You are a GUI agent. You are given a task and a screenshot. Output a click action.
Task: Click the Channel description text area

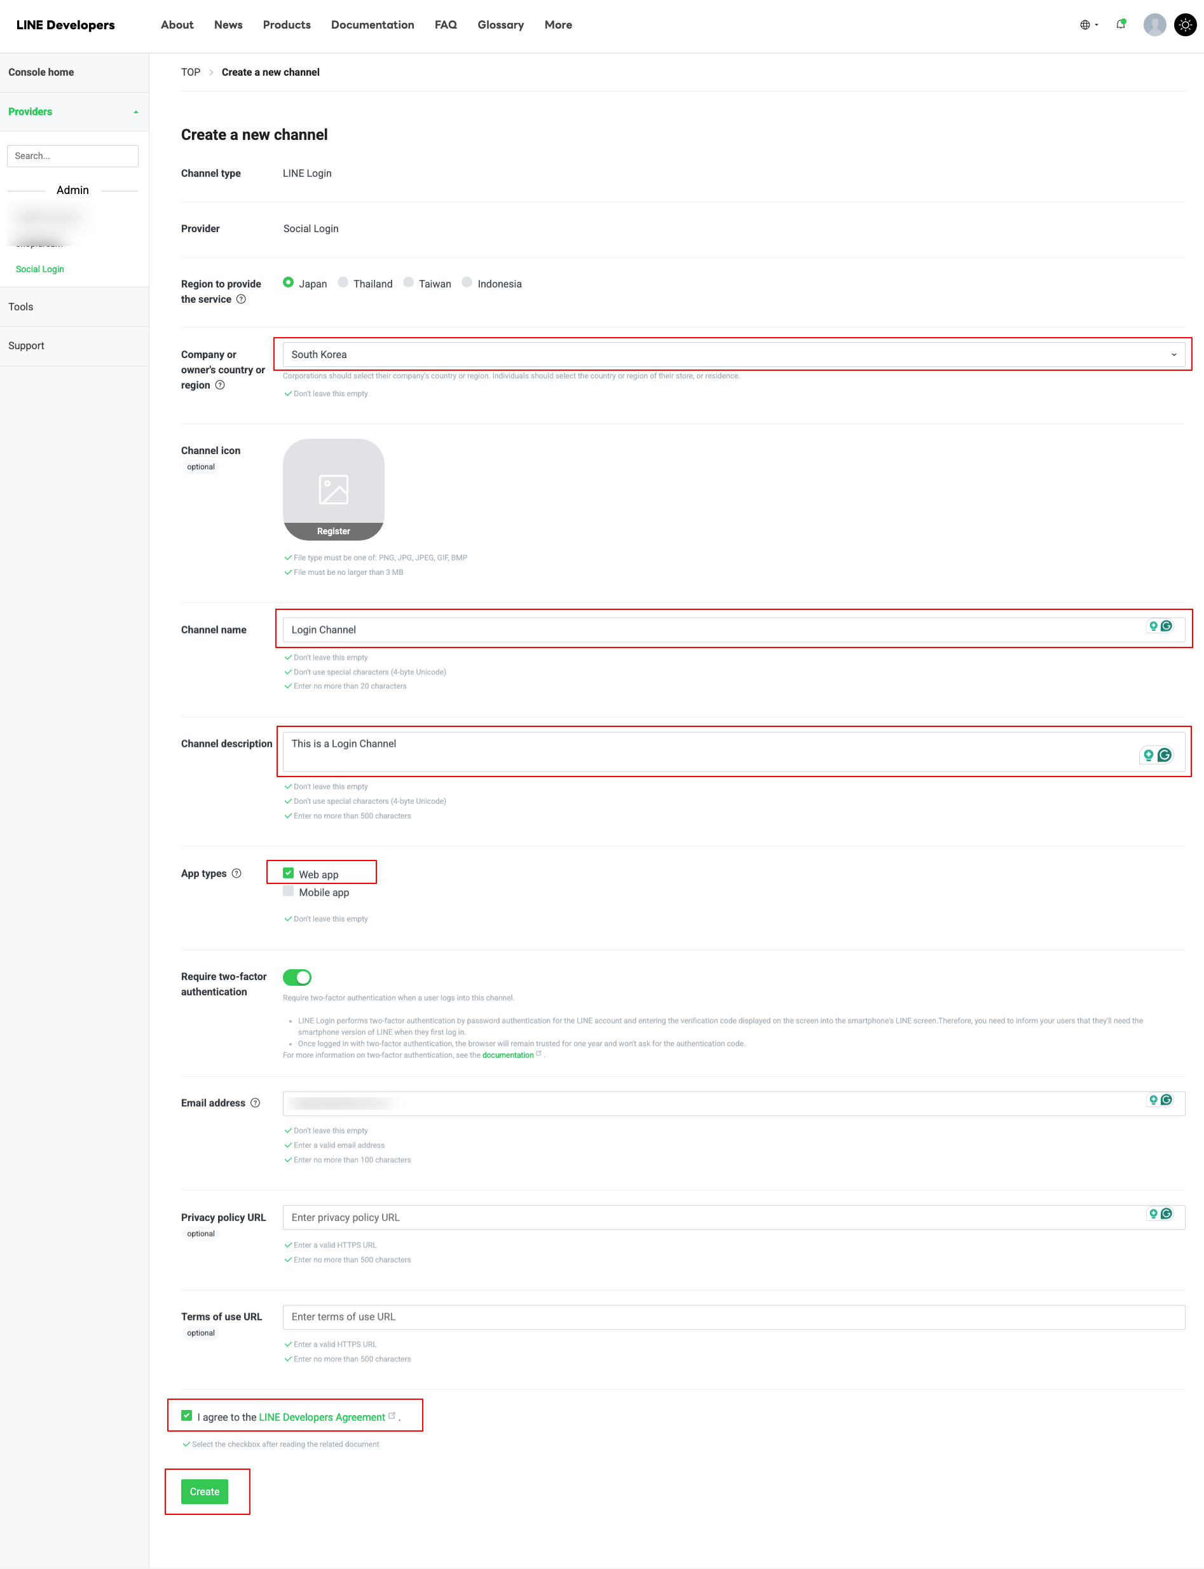[x=734, y=752]
